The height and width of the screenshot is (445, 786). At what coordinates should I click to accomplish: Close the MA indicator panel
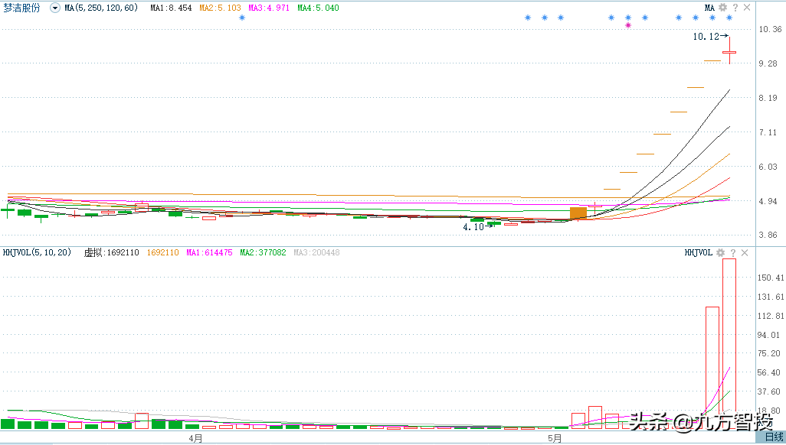pyautogui.click(x=747, y=8)
